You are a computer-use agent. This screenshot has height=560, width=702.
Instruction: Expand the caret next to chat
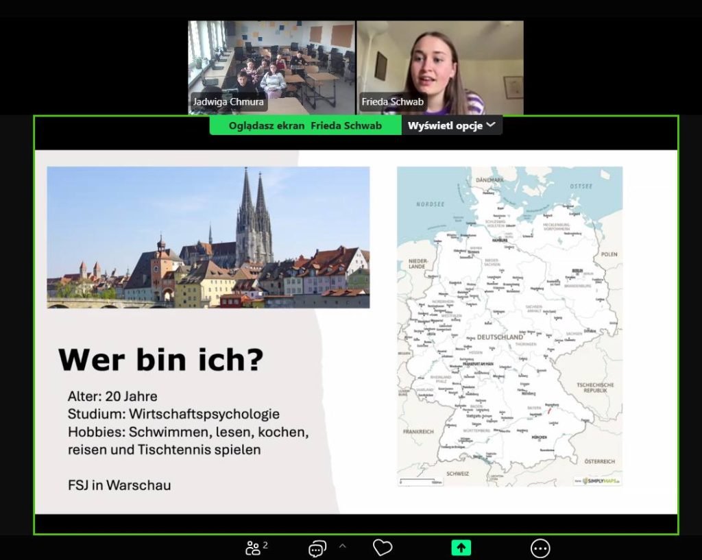[x=343, y=546]
